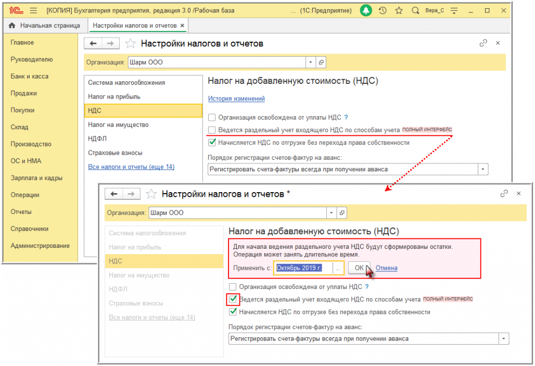Image resolution: width=535 pixels, height=366 pixels.
Task: Open service settings lines icon next to Вера_С
Action: (x=454, y=10)
